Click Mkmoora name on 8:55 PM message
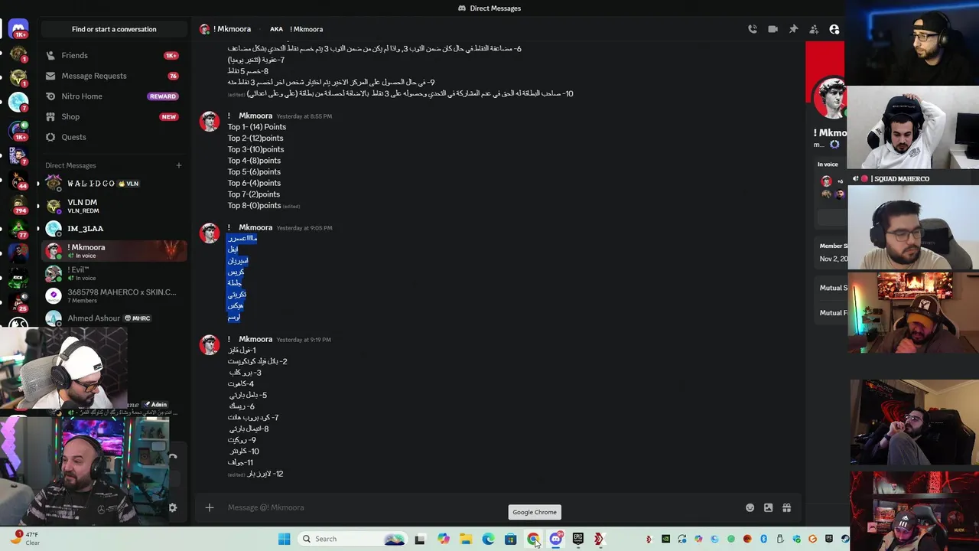 click(255, 116)
